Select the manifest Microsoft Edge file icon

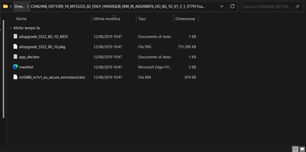click(15, 67)
